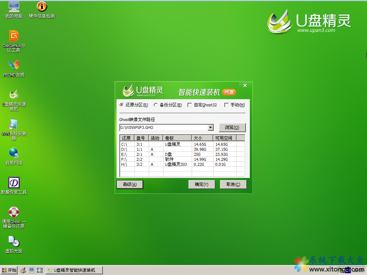Click the 确定(Y) confirm button
The height and width of the screenshot is (275, 367).
pyautogui.click(x=201, y=184)
